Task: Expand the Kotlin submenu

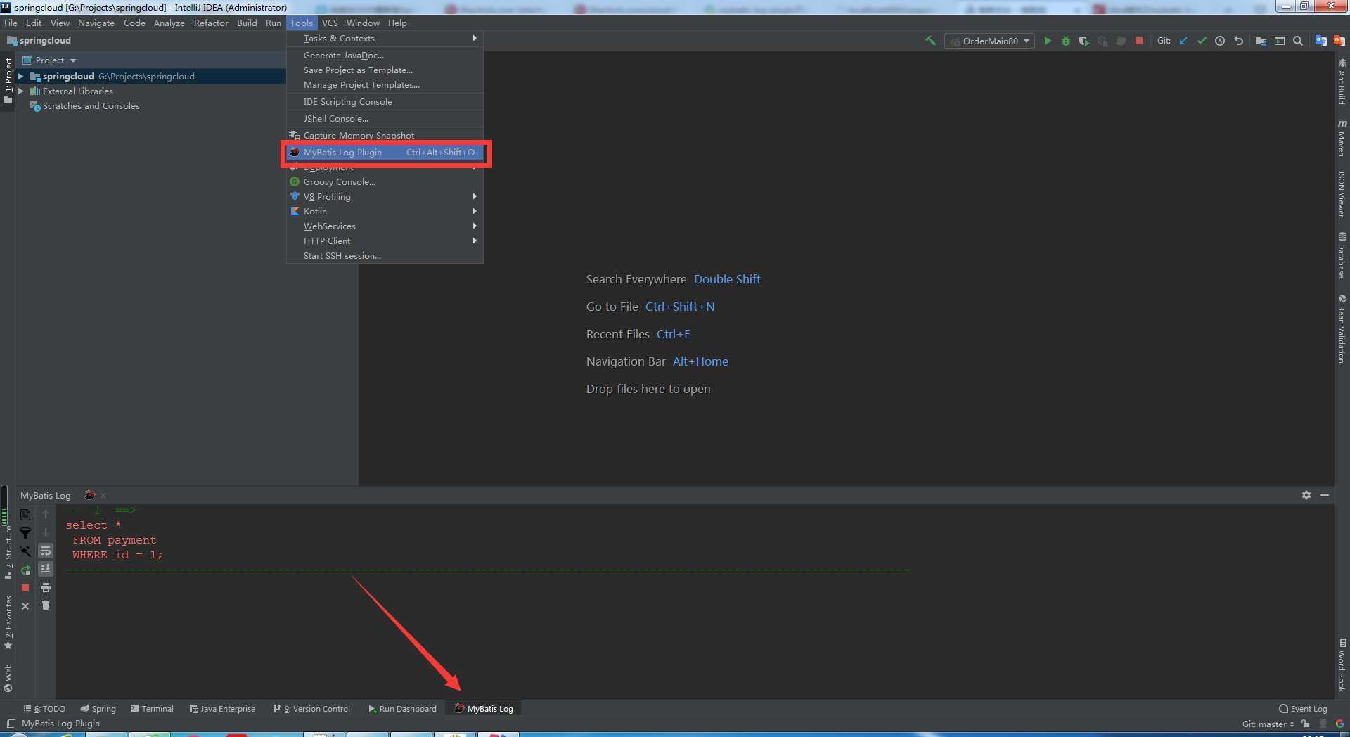Action: pyautogui.click(x=385, y=212)
